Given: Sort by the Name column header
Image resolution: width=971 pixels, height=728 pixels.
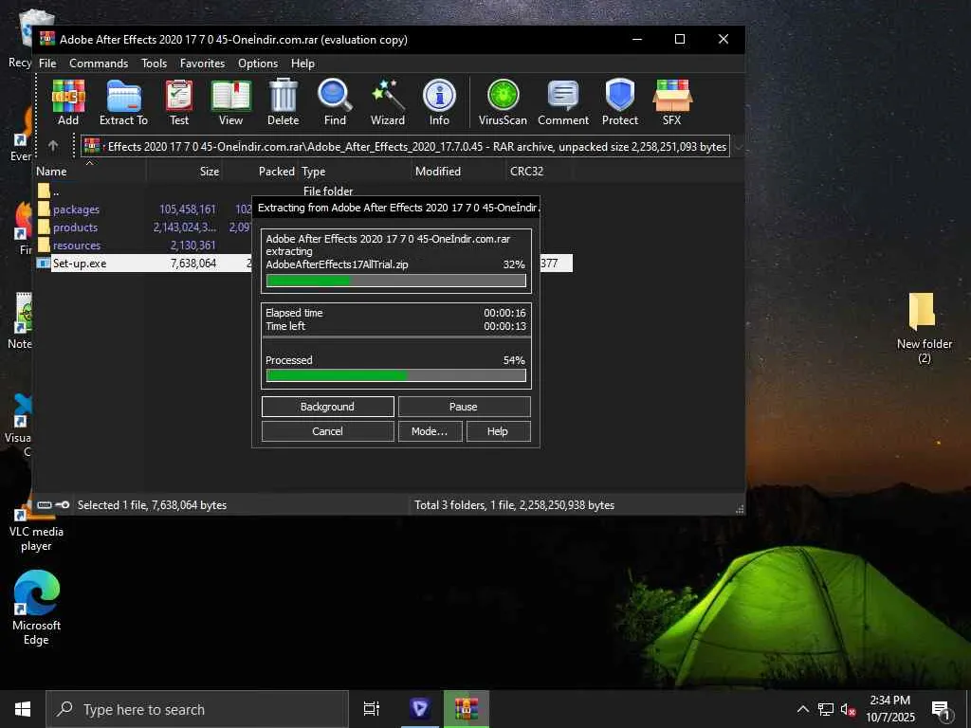Looking at the screenshot, I should (90, 172).
